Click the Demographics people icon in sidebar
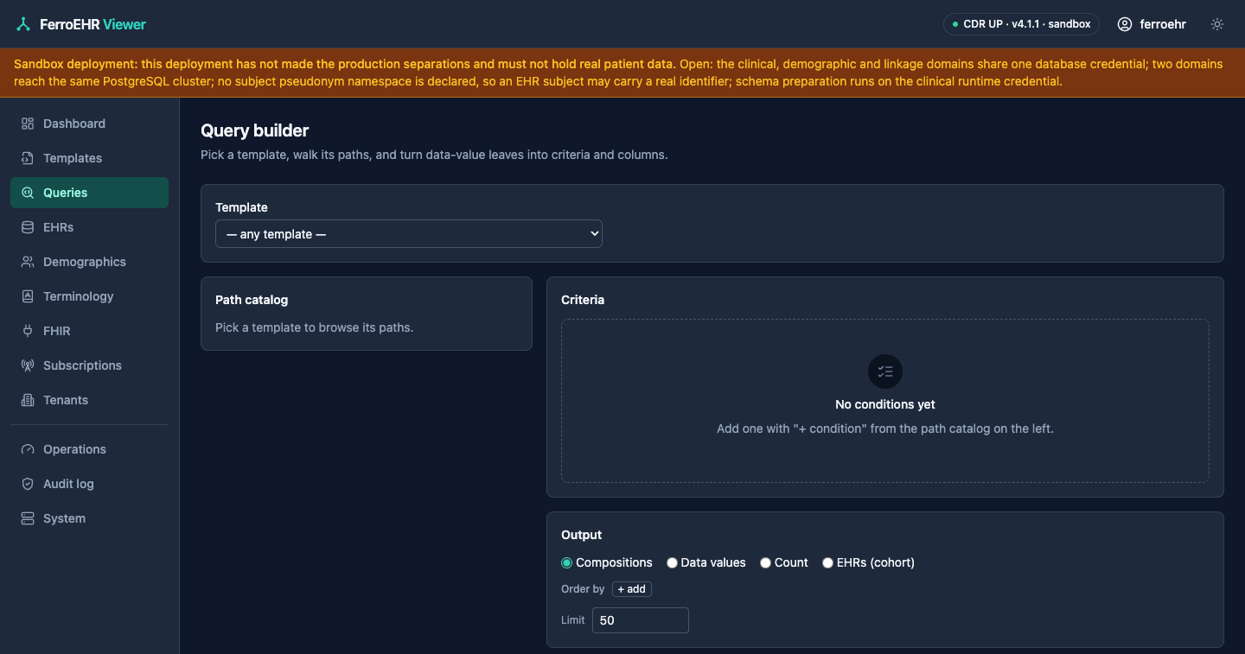1245x654 pixels. [28, 262]
